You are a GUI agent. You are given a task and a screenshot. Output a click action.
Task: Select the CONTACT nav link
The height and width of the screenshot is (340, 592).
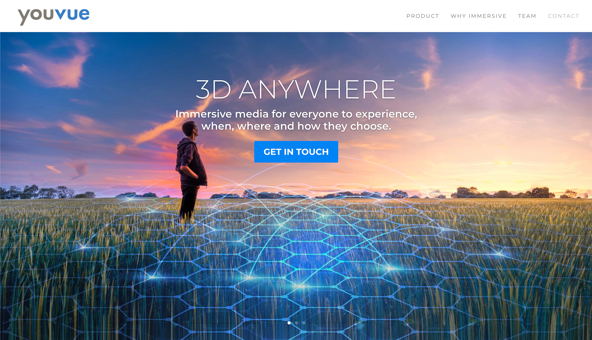coord(563,16)
